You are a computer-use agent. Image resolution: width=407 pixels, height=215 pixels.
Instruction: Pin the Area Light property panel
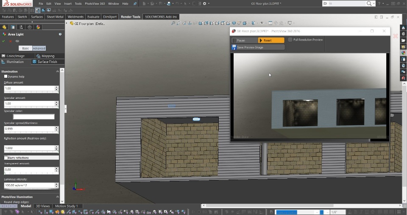[x=17, y=41]
